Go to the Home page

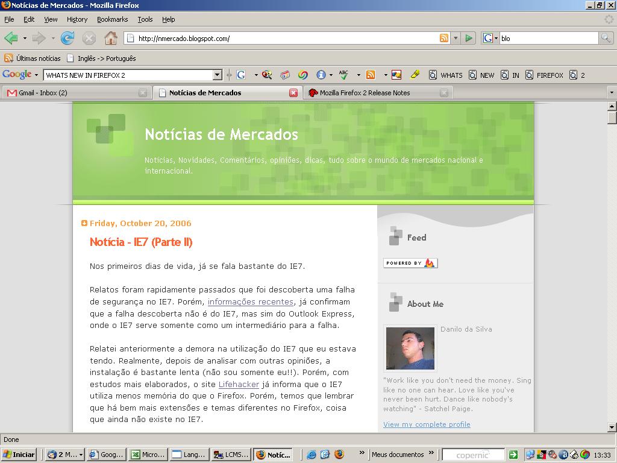pyautogui.click(x=111, y=38)
